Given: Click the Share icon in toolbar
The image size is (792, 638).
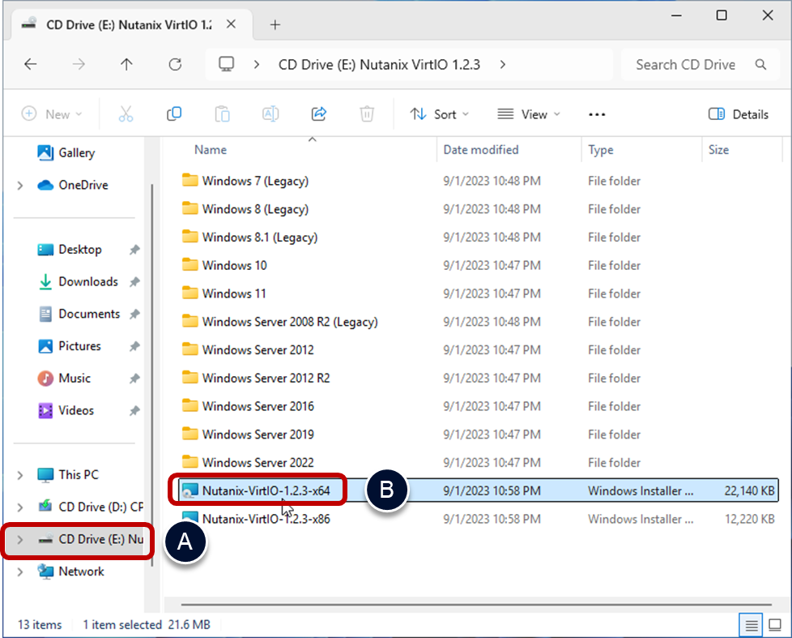Looking at the screenshot, I should [319, 114].
